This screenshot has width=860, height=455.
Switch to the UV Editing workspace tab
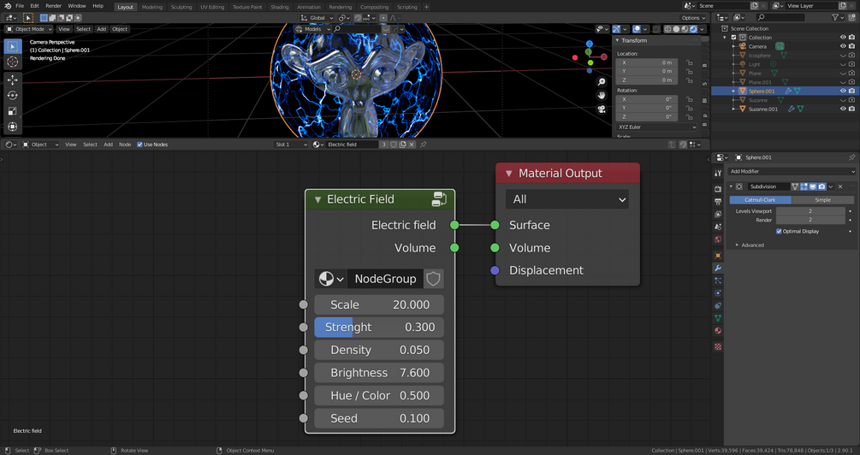tap(212, 7)
